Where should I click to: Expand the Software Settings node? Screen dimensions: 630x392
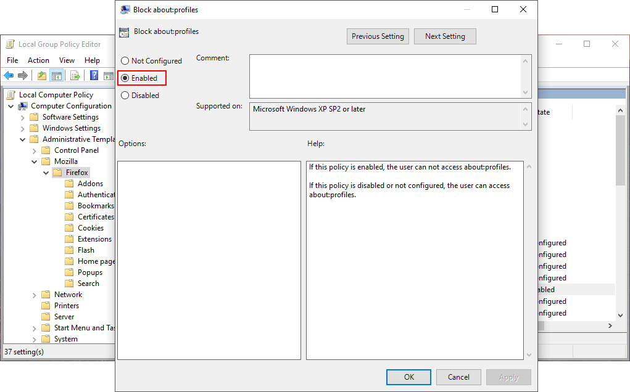click(22, 117)
